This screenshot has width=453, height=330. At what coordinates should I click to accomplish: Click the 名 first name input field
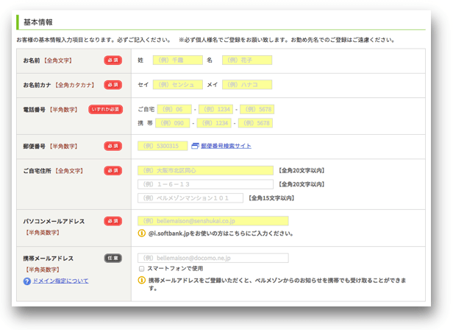(247, 60)
